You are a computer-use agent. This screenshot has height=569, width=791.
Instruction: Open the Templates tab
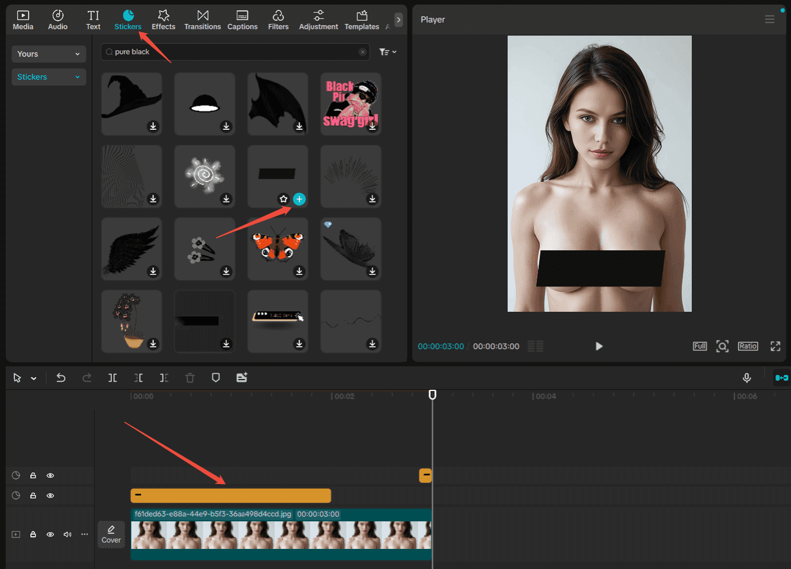pyautogui.click(x=362, y=20)
